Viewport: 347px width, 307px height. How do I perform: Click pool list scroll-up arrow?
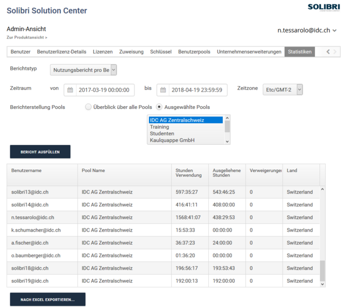[x=227, y=118]
